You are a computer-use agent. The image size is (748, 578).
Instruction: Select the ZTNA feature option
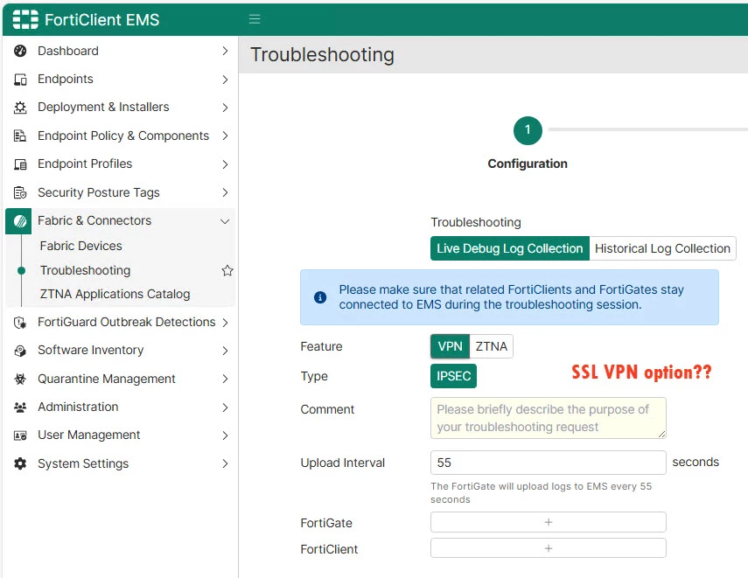point(492,346)
